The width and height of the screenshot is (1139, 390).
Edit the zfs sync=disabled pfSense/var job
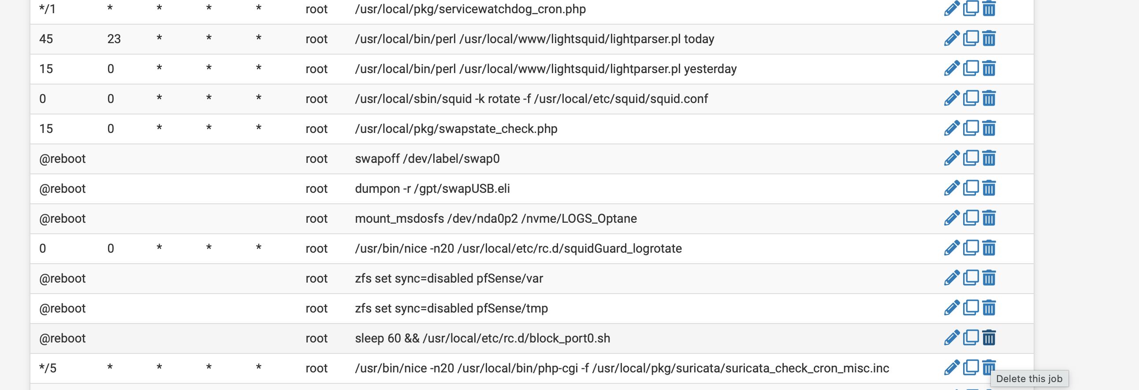click(x=951, y=278)
